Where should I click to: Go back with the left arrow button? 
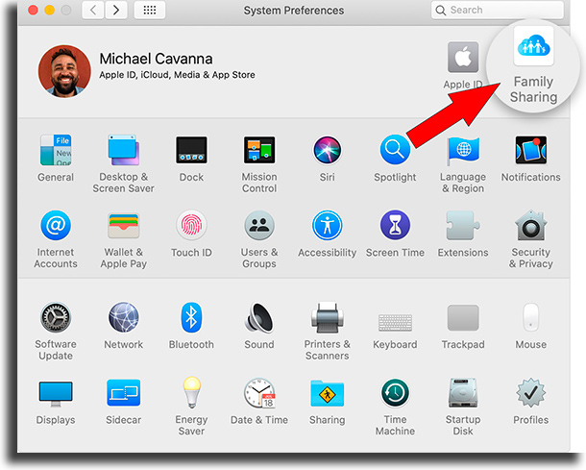coord(93,11)
